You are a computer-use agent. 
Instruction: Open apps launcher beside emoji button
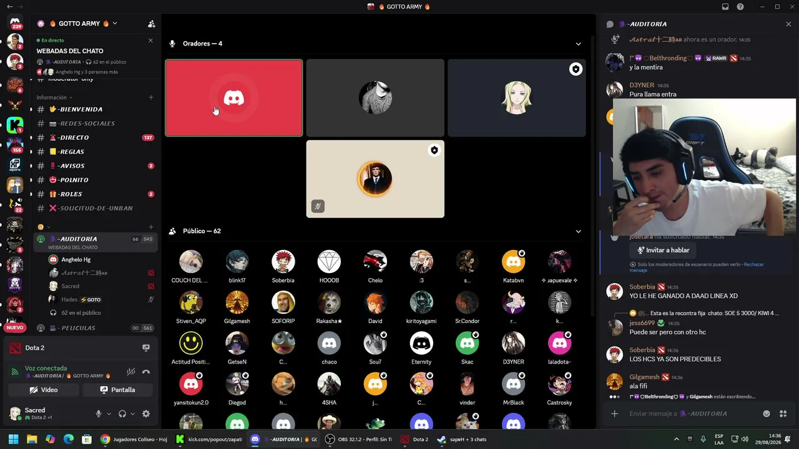click(783, 413)
